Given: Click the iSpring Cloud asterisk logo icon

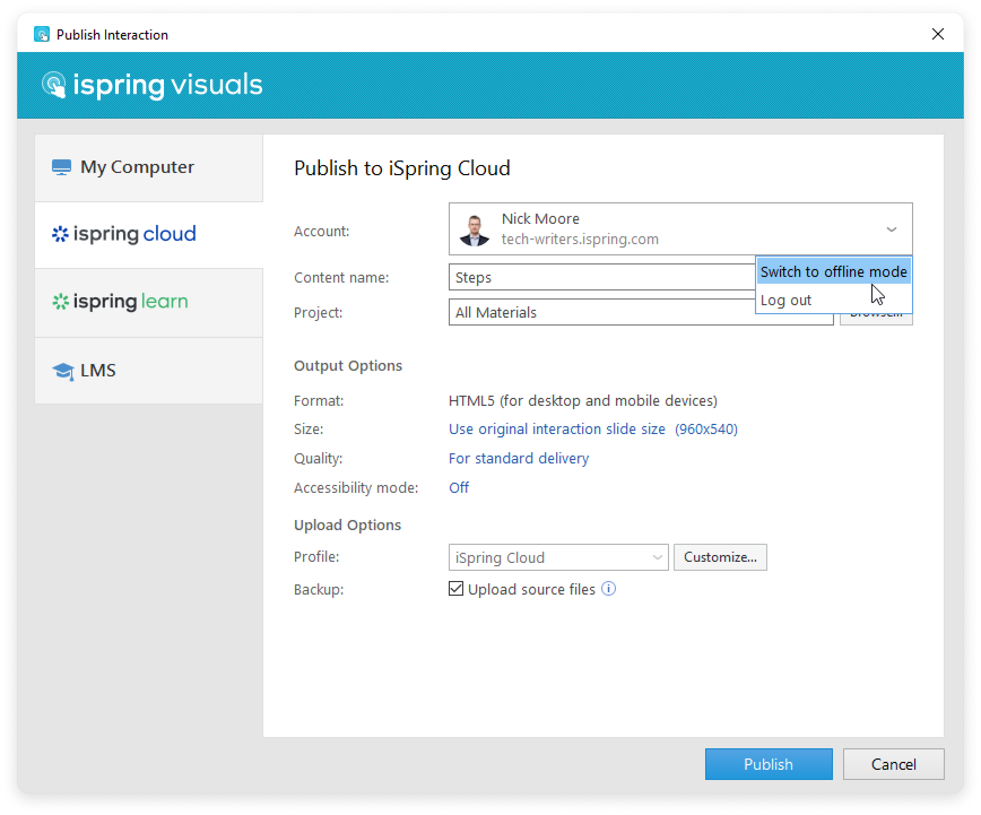Looking at the screenshot, I should [60, 234].
